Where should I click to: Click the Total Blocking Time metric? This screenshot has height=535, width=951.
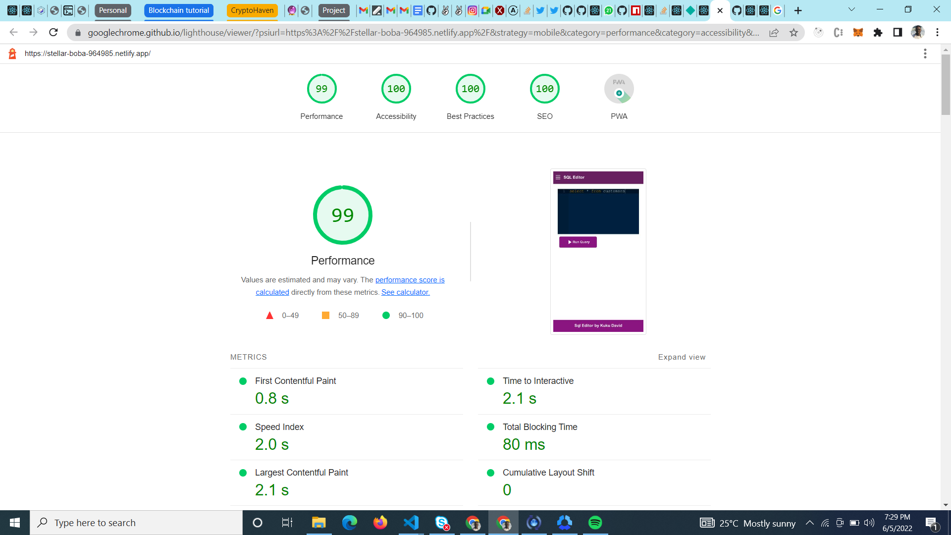pos(594,437)
